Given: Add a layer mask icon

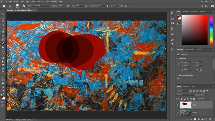Looking at the screenshot, I should coord(195,119).
